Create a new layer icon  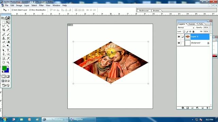coord(202,108)
